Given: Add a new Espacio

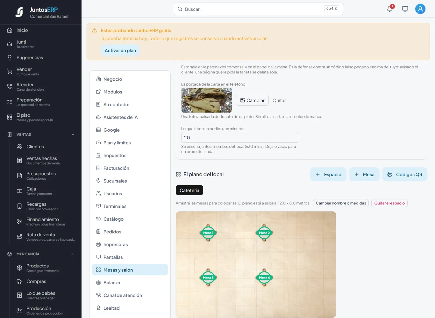Looking at the screenshot, I should 328,174.
